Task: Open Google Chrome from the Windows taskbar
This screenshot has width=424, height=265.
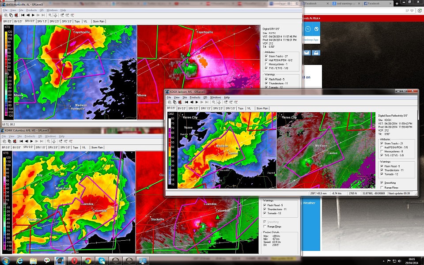Action: 87,261
